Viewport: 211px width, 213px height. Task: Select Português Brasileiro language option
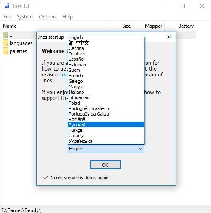click(106, 108)
